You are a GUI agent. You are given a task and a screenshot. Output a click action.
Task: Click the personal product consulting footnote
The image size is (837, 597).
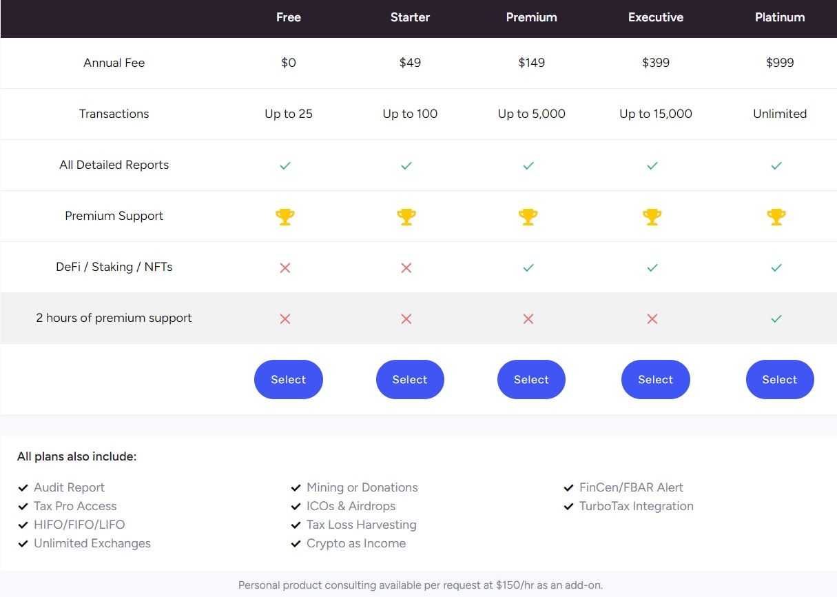pyautogui.click(x=420, y=585)
